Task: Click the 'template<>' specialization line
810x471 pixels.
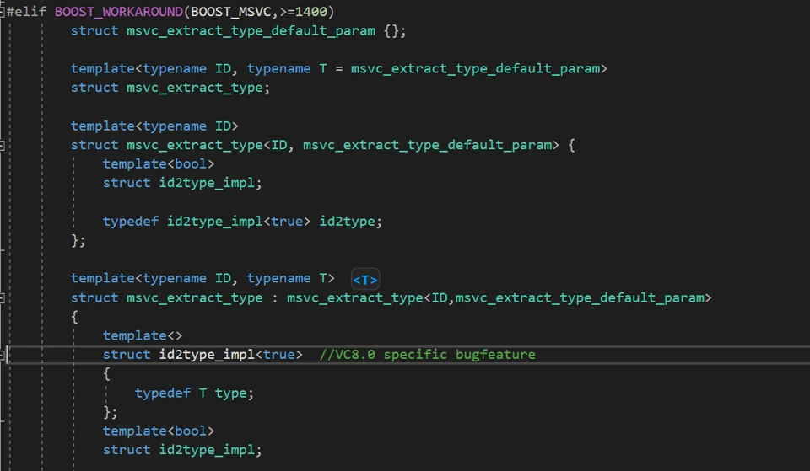Action: [142, 336]
